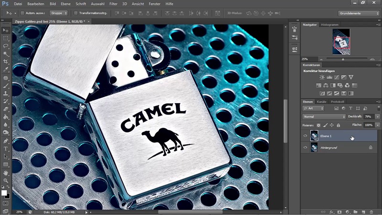Select the Brush tool
The width and height of the screenshot is (382, 215).
(6, 86)
